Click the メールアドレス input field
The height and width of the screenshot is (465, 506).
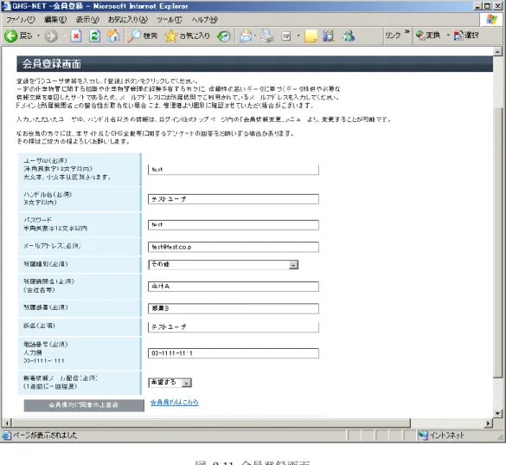(234, 247)
